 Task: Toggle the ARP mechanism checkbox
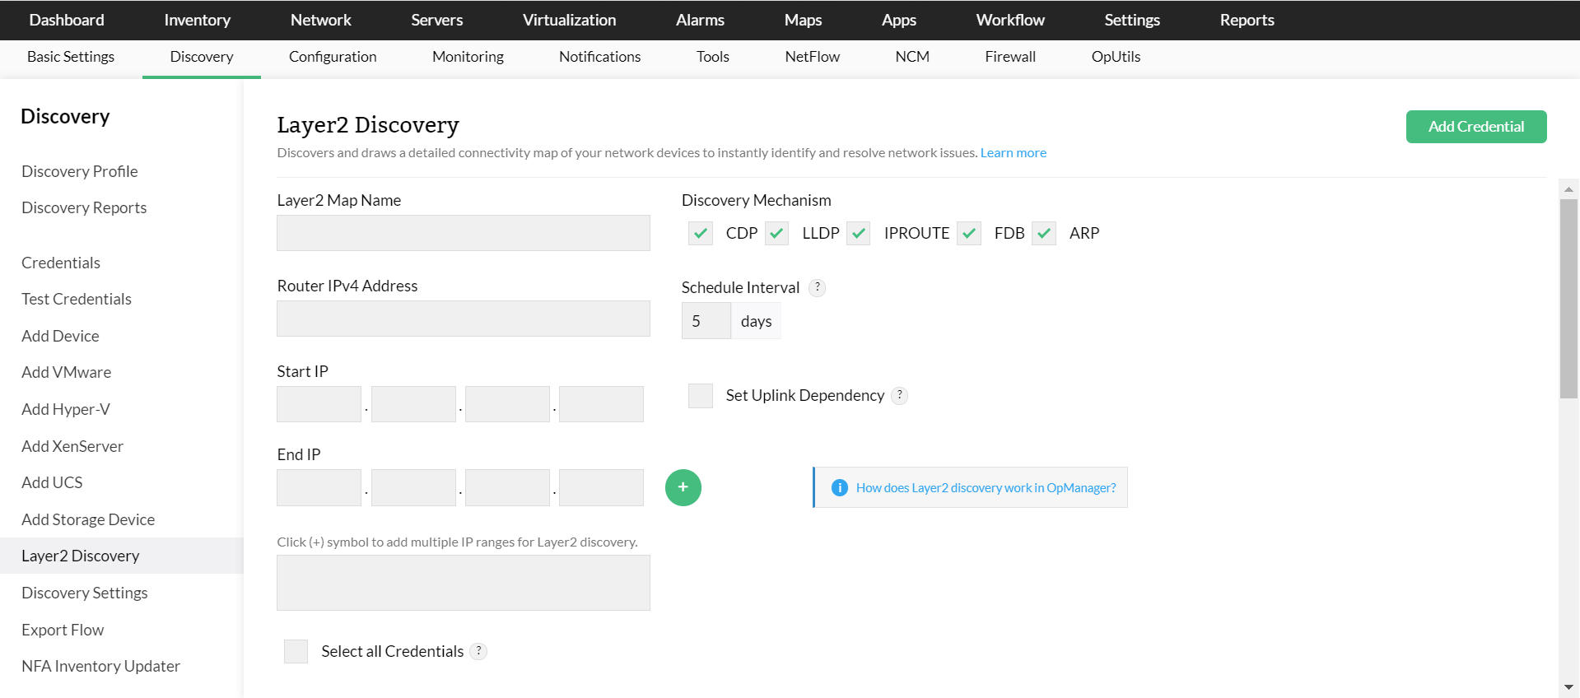pos(1044,234)
